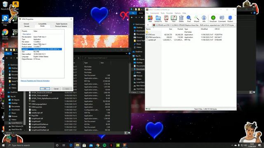Click the Add button in WinRAR toolbar
This screenshot has width=264, height=148.
(x=150, y=19)
